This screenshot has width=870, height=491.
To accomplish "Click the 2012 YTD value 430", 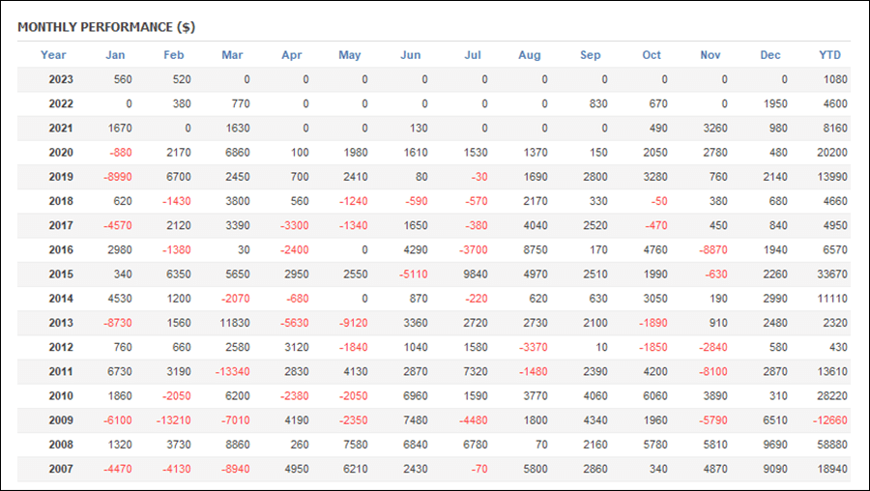I will (838, 347).
